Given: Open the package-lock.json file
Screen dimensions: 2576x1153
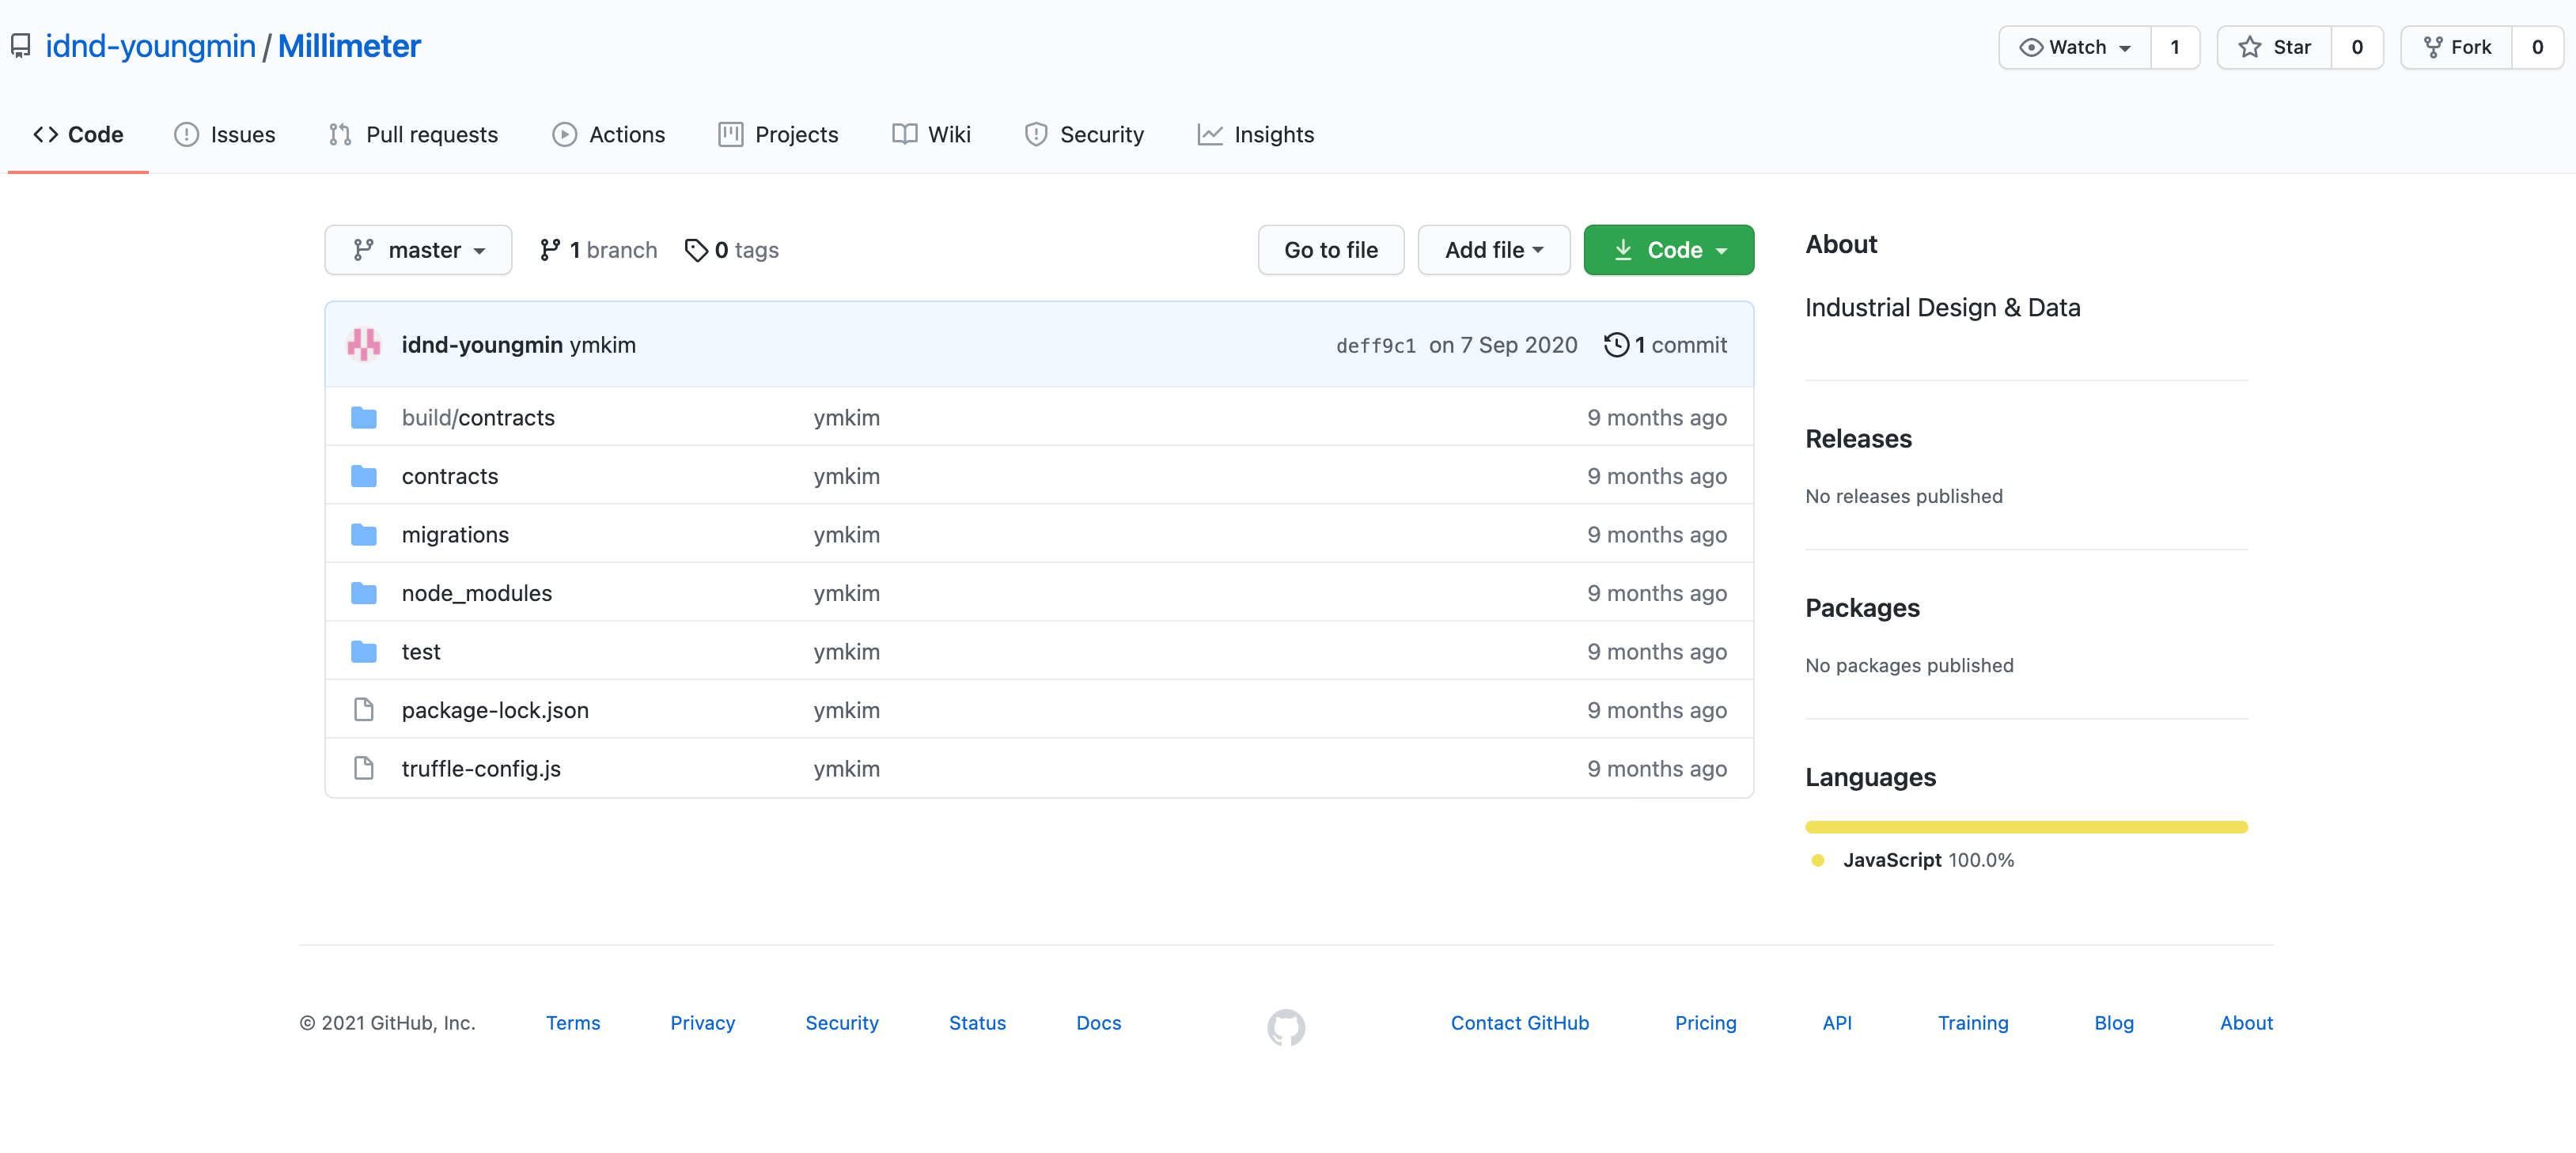Looking at the screenshot, I should click(x=495, y=710).
